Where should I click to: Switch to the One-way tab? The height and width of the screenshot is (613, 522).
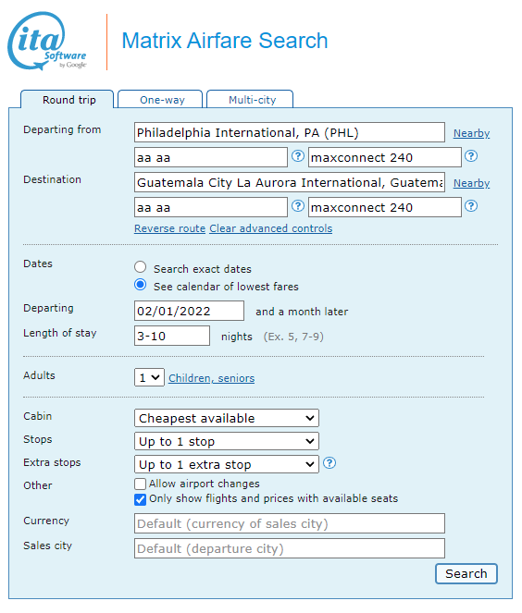[x=160, y=99]
